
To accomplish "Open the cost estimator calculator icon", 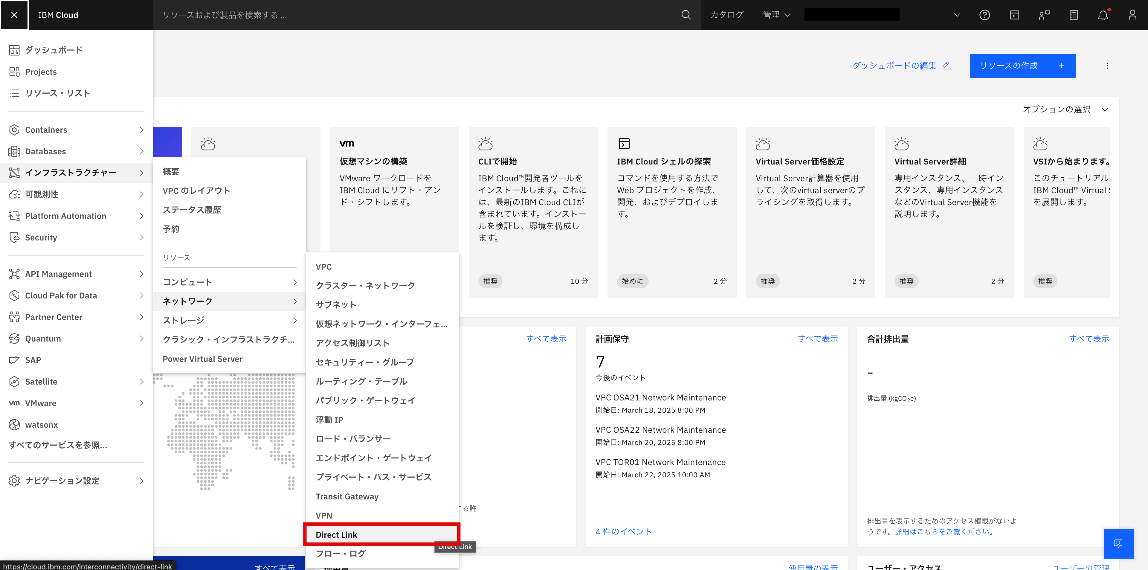I will [1074, 15].
